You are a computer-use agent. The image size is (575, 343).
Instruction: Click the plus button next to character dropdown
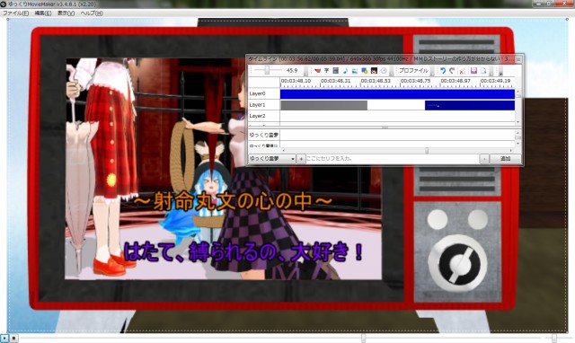click(301, 159)
